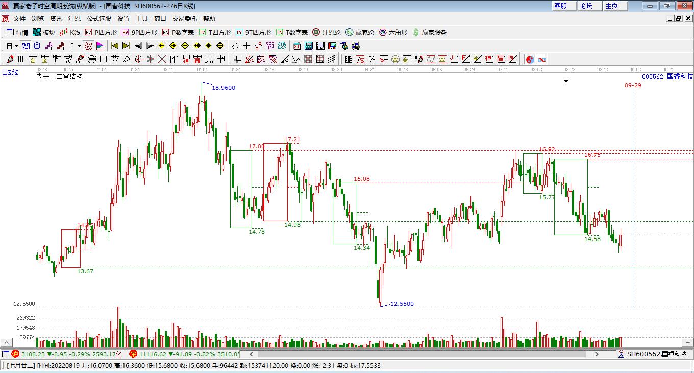Select the purple flag gradient icon

click(101, 46)
